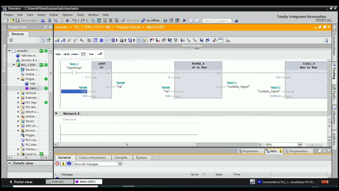Delete selection with the X icon

click(x=67, y=21)
